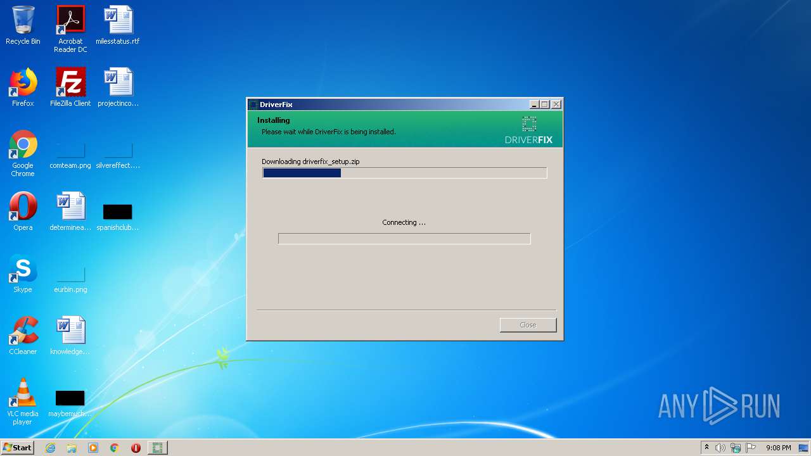Select the projectinco... document icon
This screenshot has height=456, width=811.
pyautogui.click(x=118, y=87)
